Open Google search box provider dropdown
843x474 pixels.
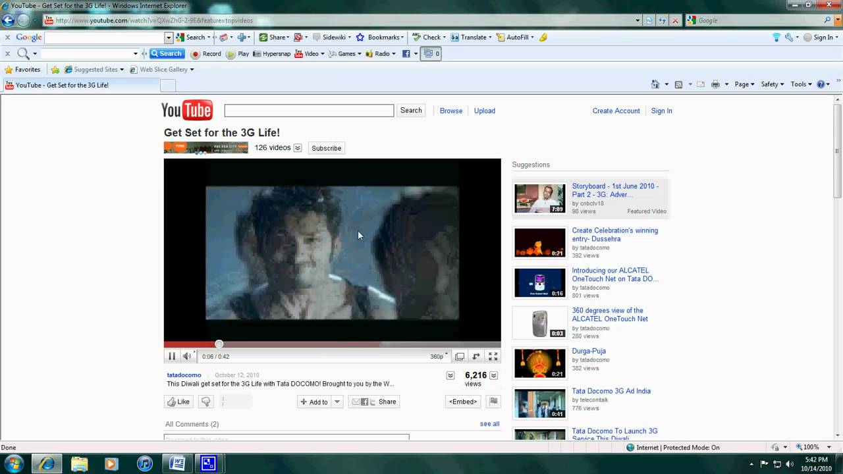[x=836, y=20]
